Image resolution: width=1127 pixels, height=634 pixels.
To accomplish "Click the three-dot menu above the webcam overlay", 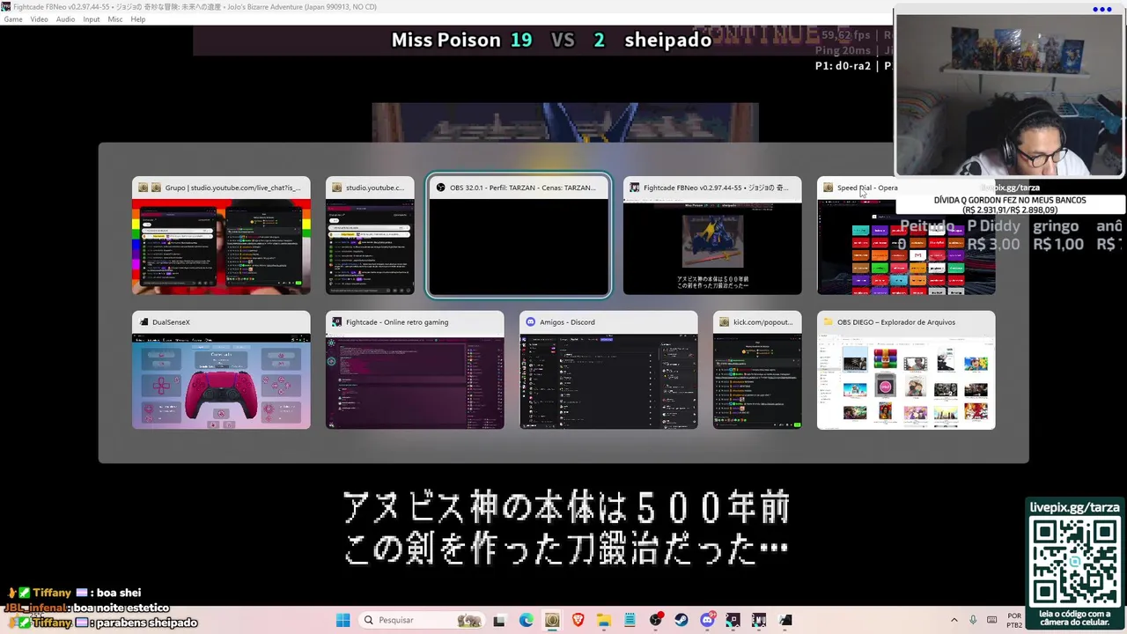I will pos(1101,9).
